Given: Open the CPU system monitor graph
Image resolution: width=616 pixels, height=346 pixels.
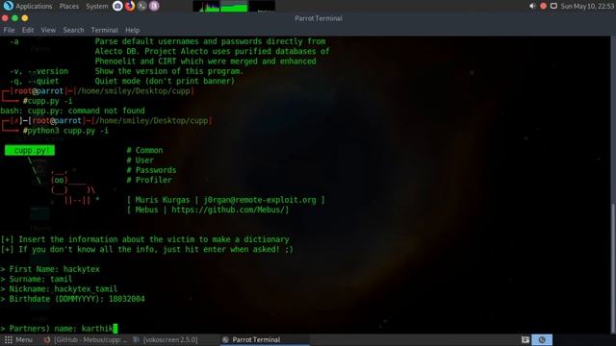Looking at the screenshot, I should coord(206,6).
